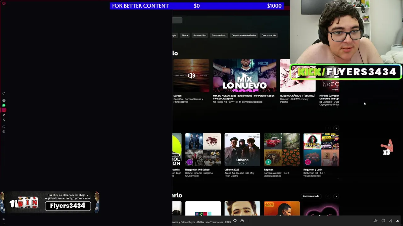The width and height of the screenshot is (403, 226).
Task: Click the G avatar on Reggaeton Old School
Action: tap(189, 162)
